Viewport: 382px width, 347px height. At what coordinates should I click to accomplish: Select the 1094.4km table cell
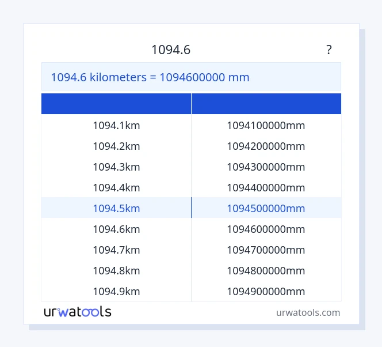click(116, 187)
